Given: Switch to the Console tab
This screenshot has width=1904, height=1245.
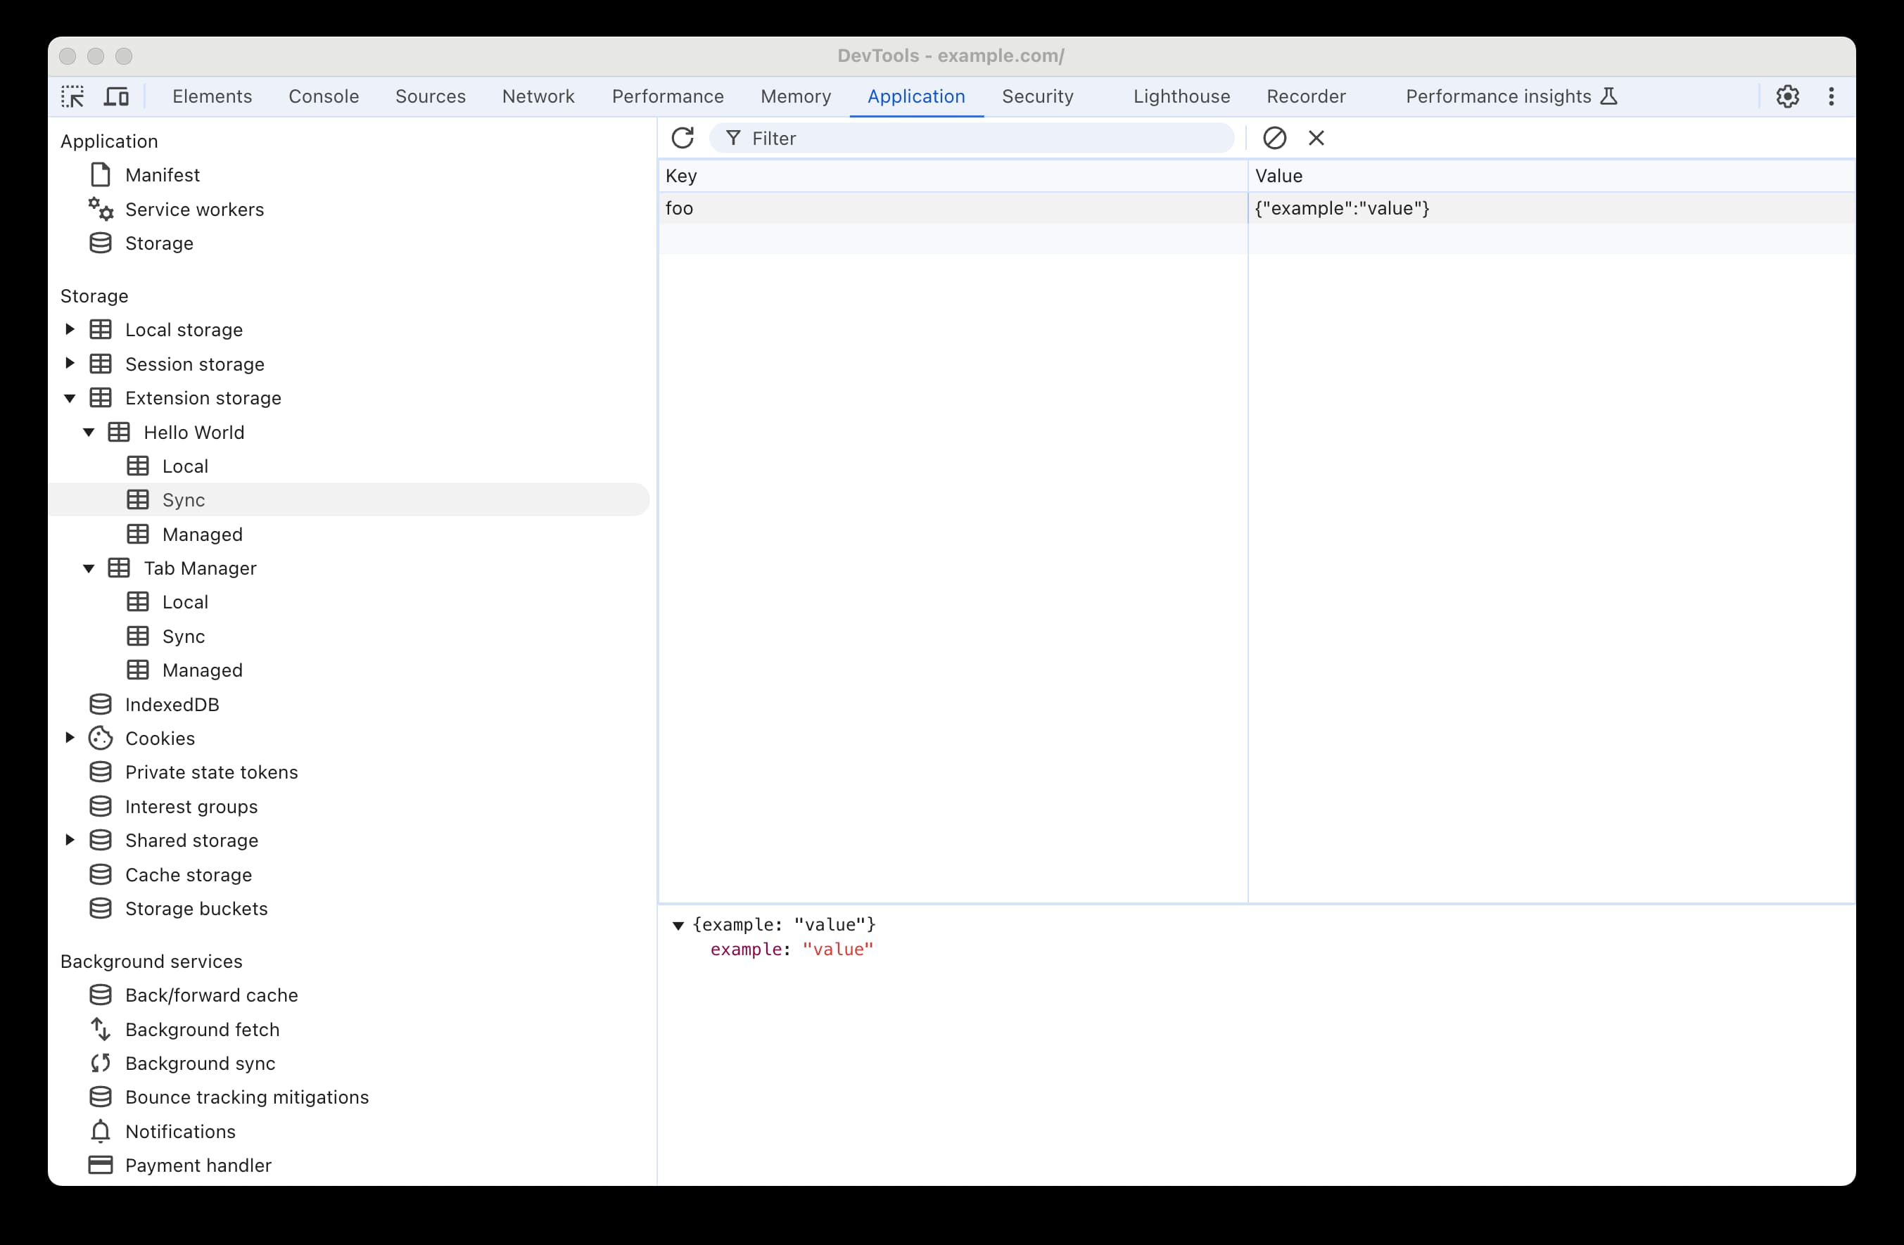Looking at the screenshot, I should pyautogui.click(x=322, y=96).
